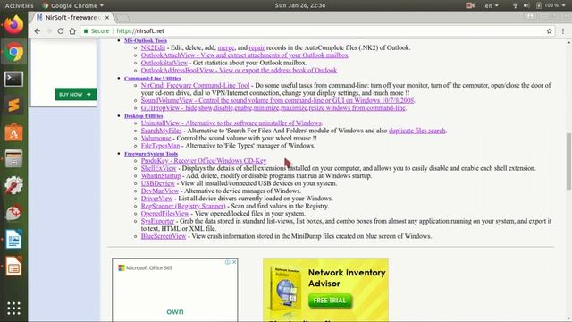This screenshot has width=572, height=322.
Task: Click FREE TRIAL in the ad
Action: pos(330,301)
